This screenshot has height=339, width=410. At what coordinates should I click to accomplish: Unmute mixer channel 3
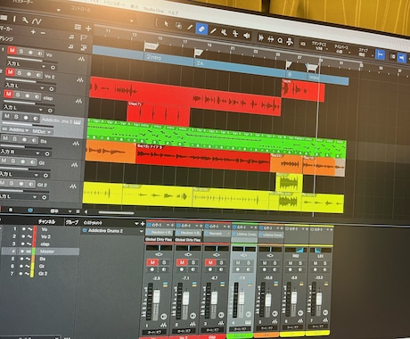tap(210, 262)
